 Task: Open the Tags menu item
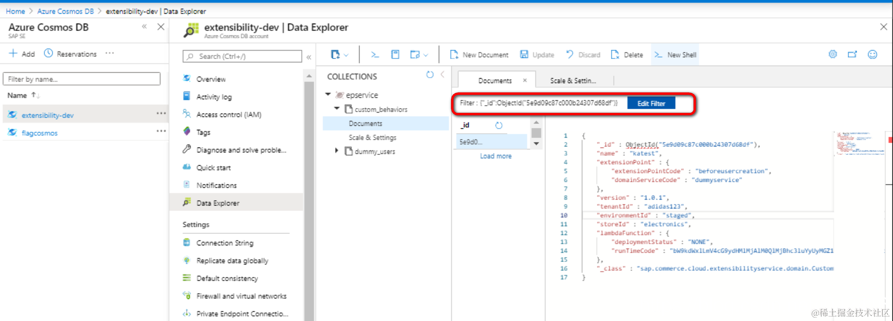click(203, 132)
